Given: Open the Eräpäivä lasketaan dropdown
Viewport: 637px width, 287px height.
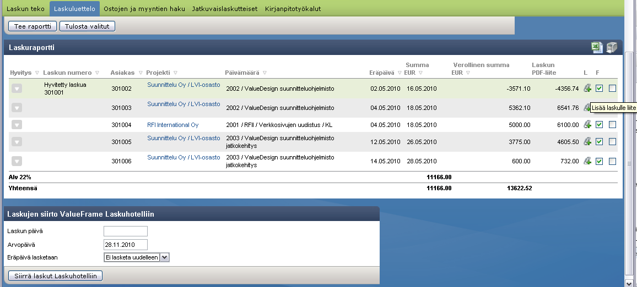Looking at the screenshot, I should coord(137,257).
